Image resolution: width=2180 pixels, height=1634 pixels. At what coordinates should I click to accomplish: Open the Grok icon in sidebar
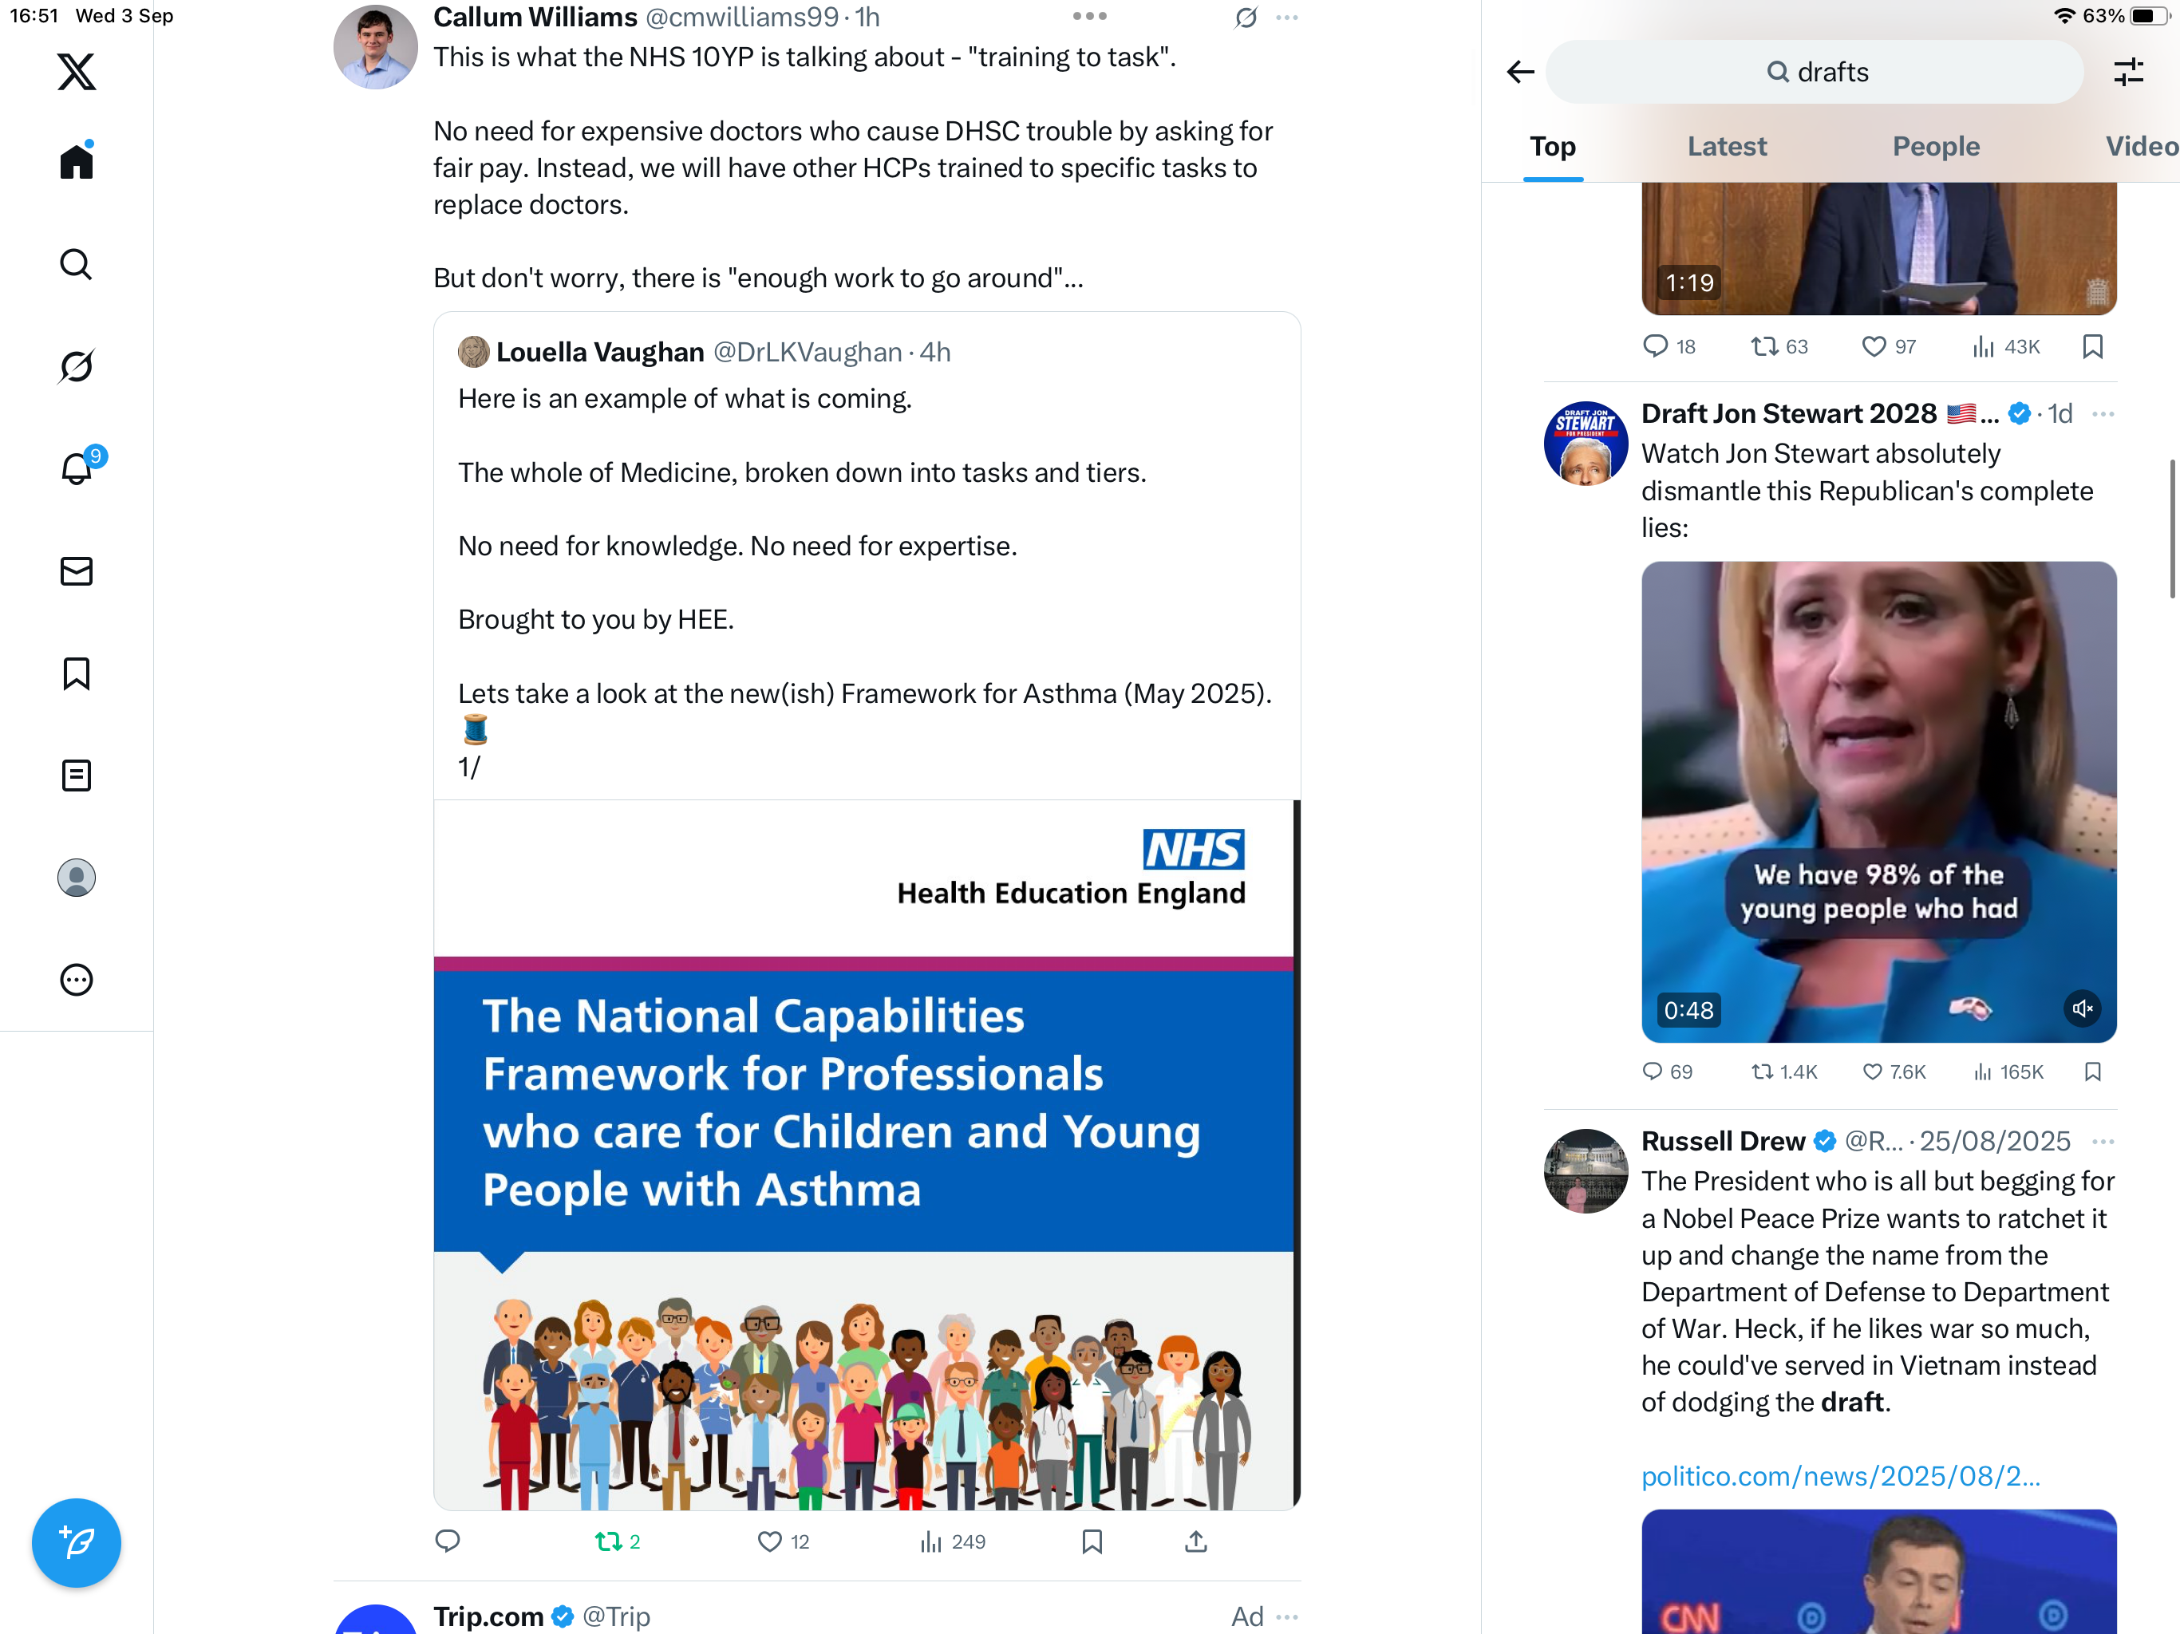pos(76,367)
